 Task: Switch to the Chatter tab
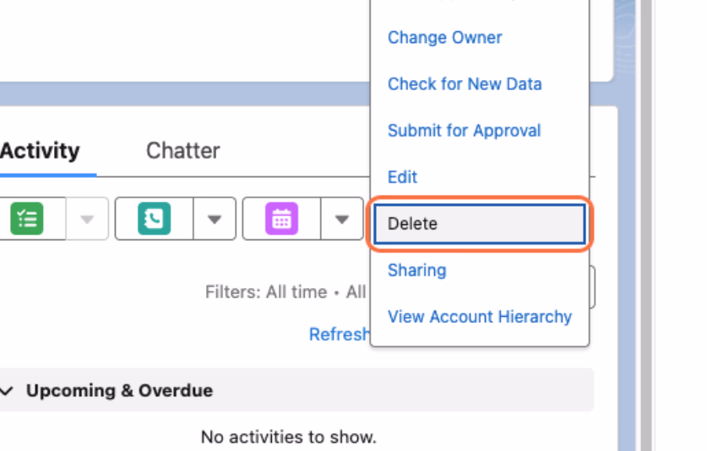(183, 151)
